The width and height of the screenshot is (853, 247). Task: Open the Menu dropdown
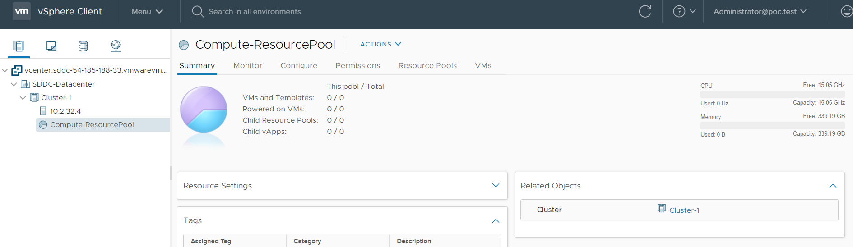(147, 11)
